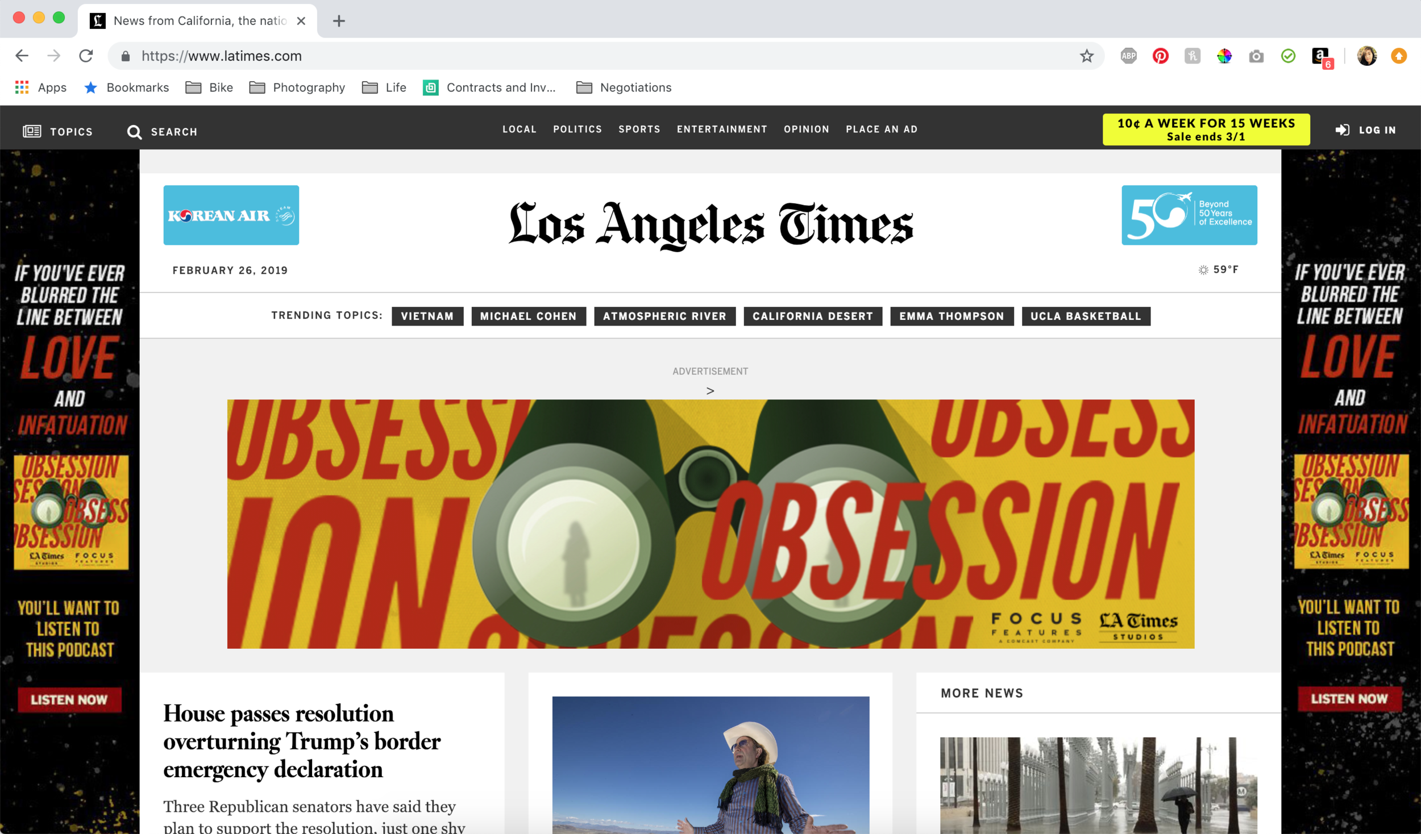Click the sun weather icon

(x=1203, y=270)
